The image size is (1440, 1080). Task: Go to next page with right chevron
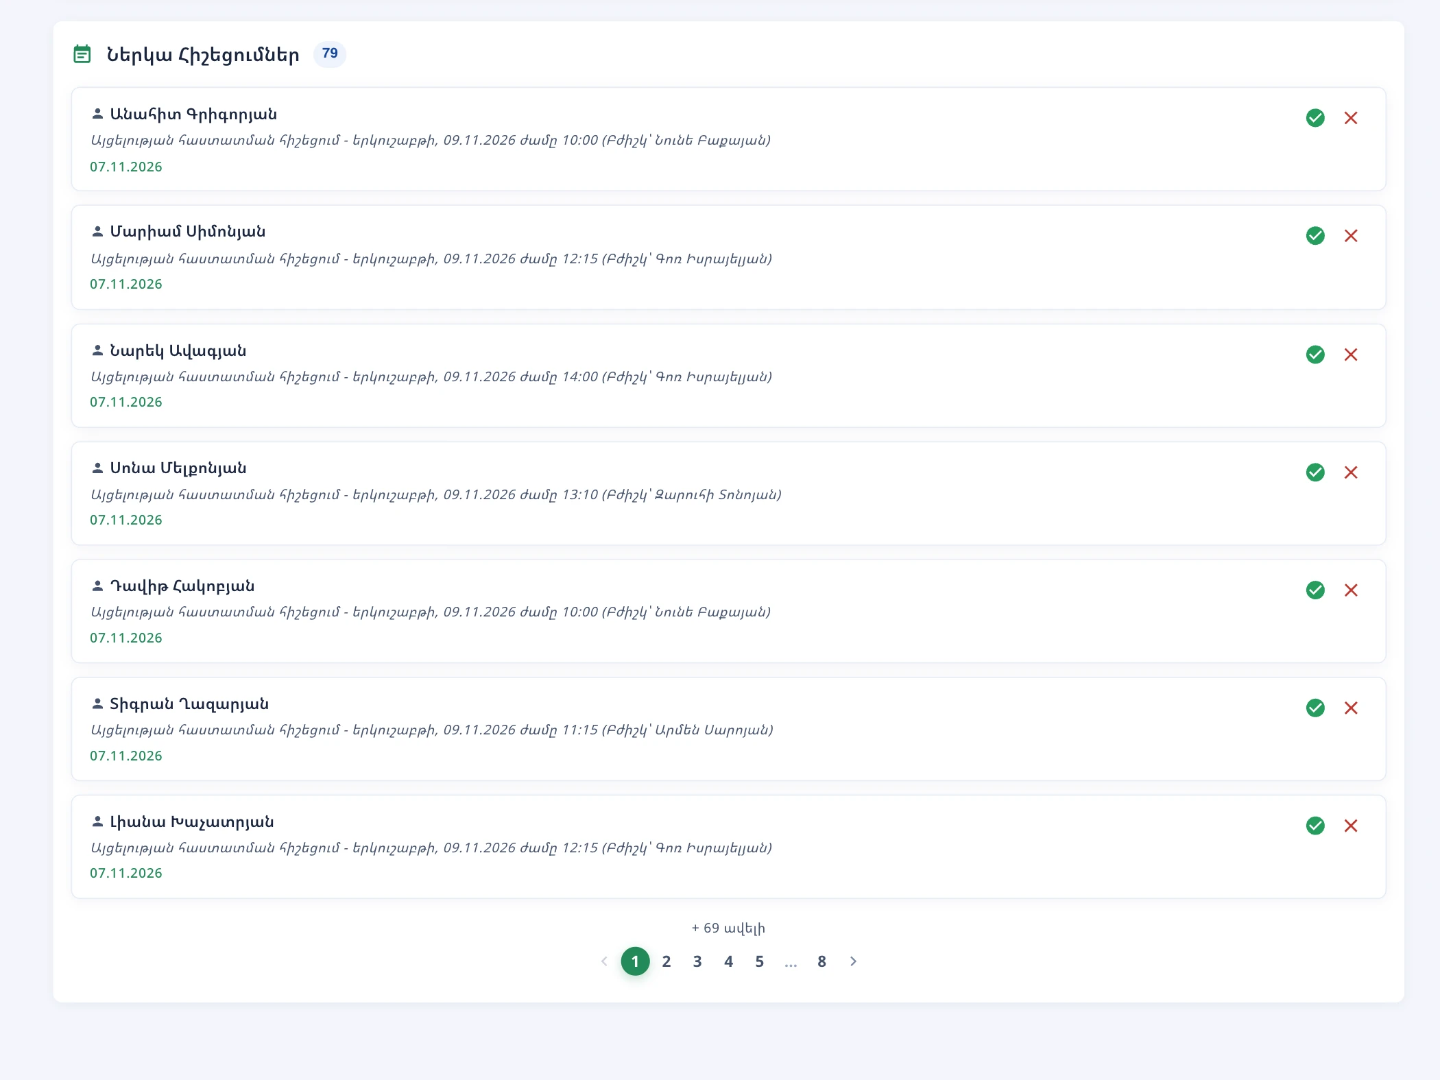[x=853, y=961]
